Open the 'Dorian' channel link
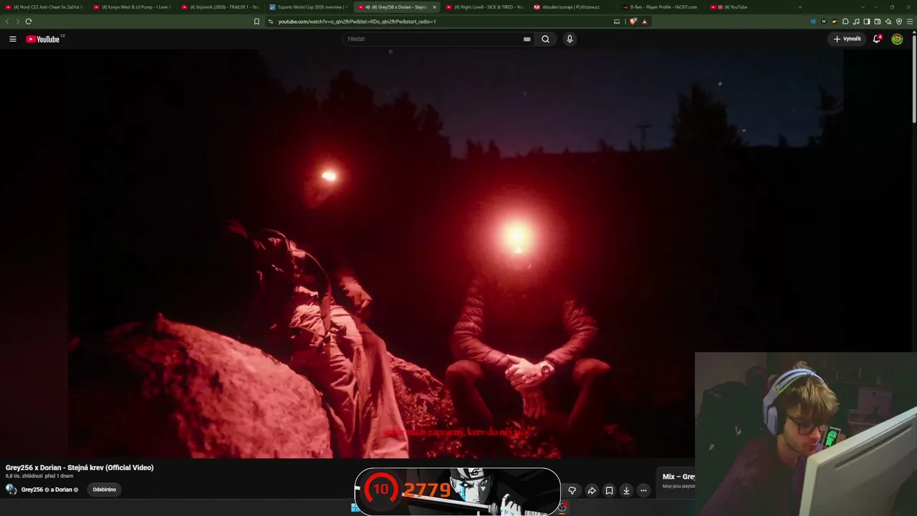The width and height of the screenshot is (917, 516). pyautogui.click(x=64, y=490)
